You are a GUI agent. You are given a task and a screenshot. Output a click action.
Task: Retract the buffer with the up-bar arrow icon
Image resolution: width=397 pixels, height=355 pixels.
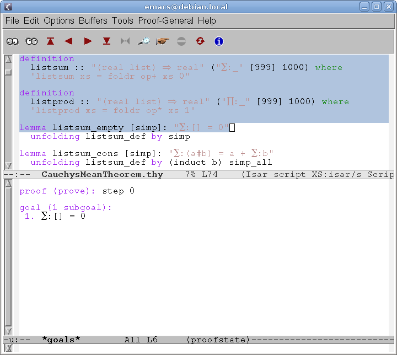(51, 41)
